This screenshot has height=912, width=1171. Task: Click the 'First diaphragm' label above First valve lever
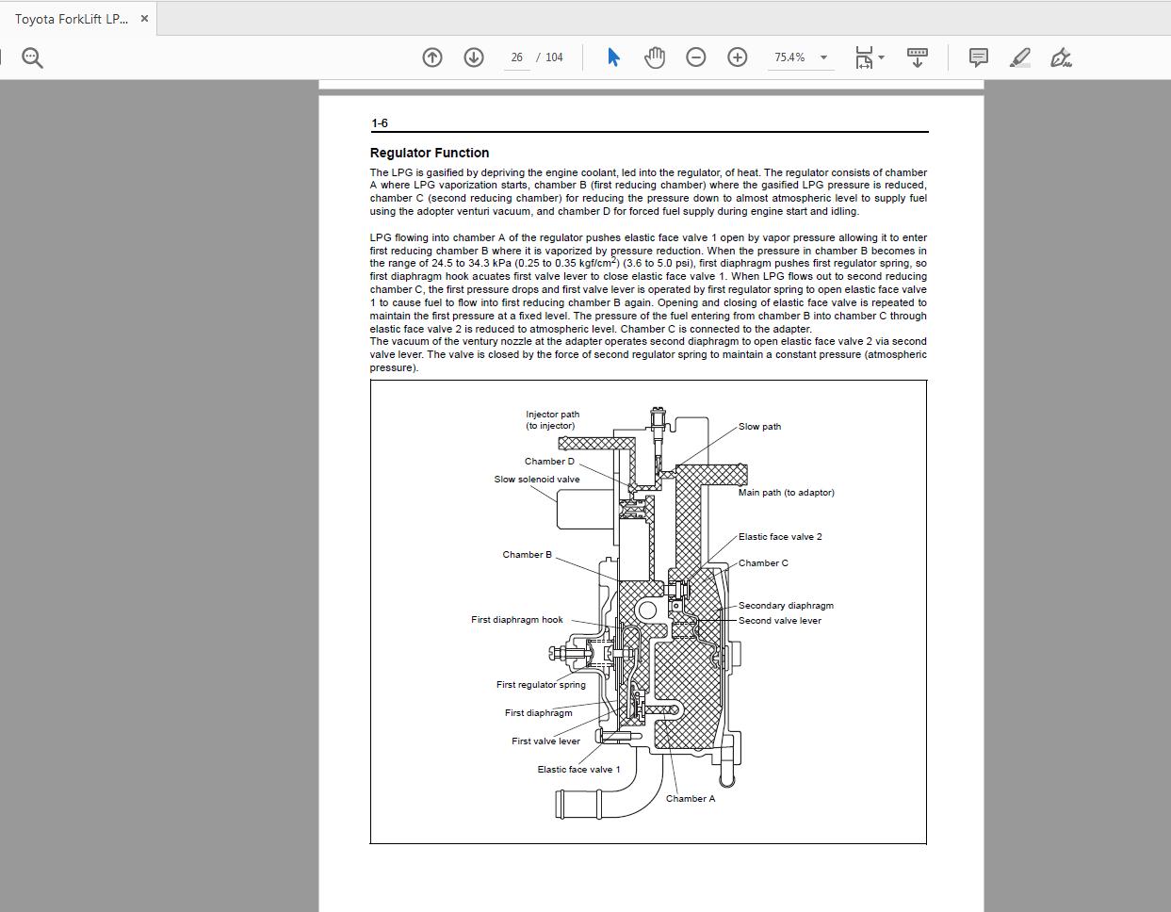pos(539,713)
